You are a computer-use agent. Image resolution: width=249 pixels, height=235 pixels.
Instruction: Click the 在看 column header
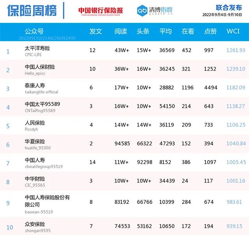click(188, 31)
